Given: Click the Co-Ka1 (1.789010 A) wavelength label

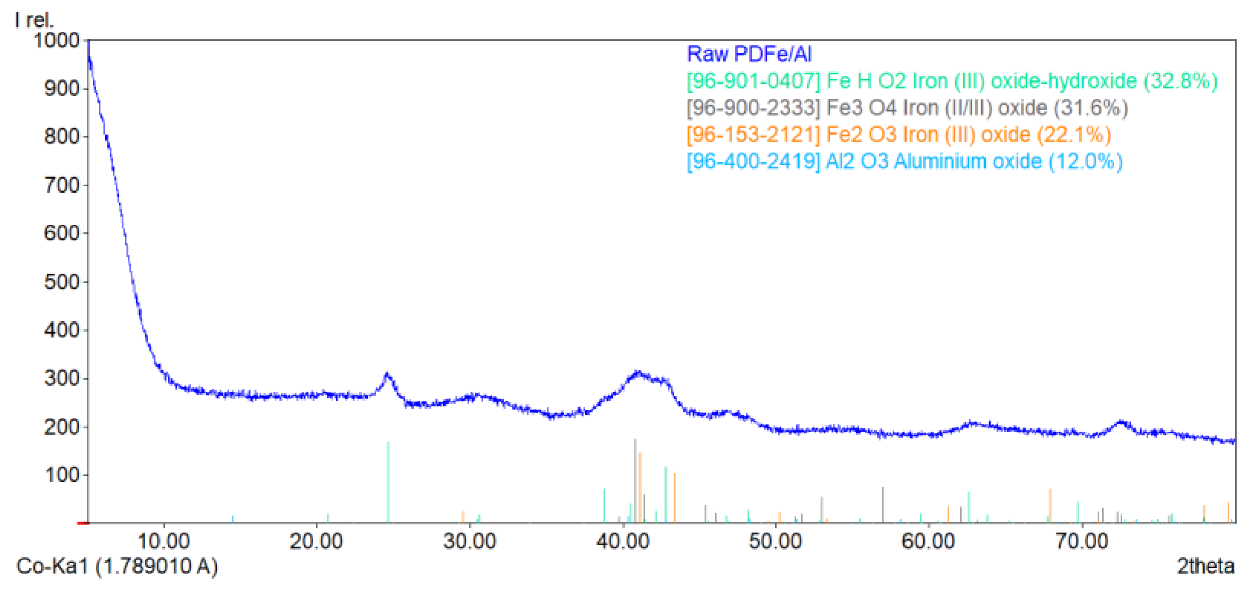Looking at the screenshot, I should click(117, 566).
